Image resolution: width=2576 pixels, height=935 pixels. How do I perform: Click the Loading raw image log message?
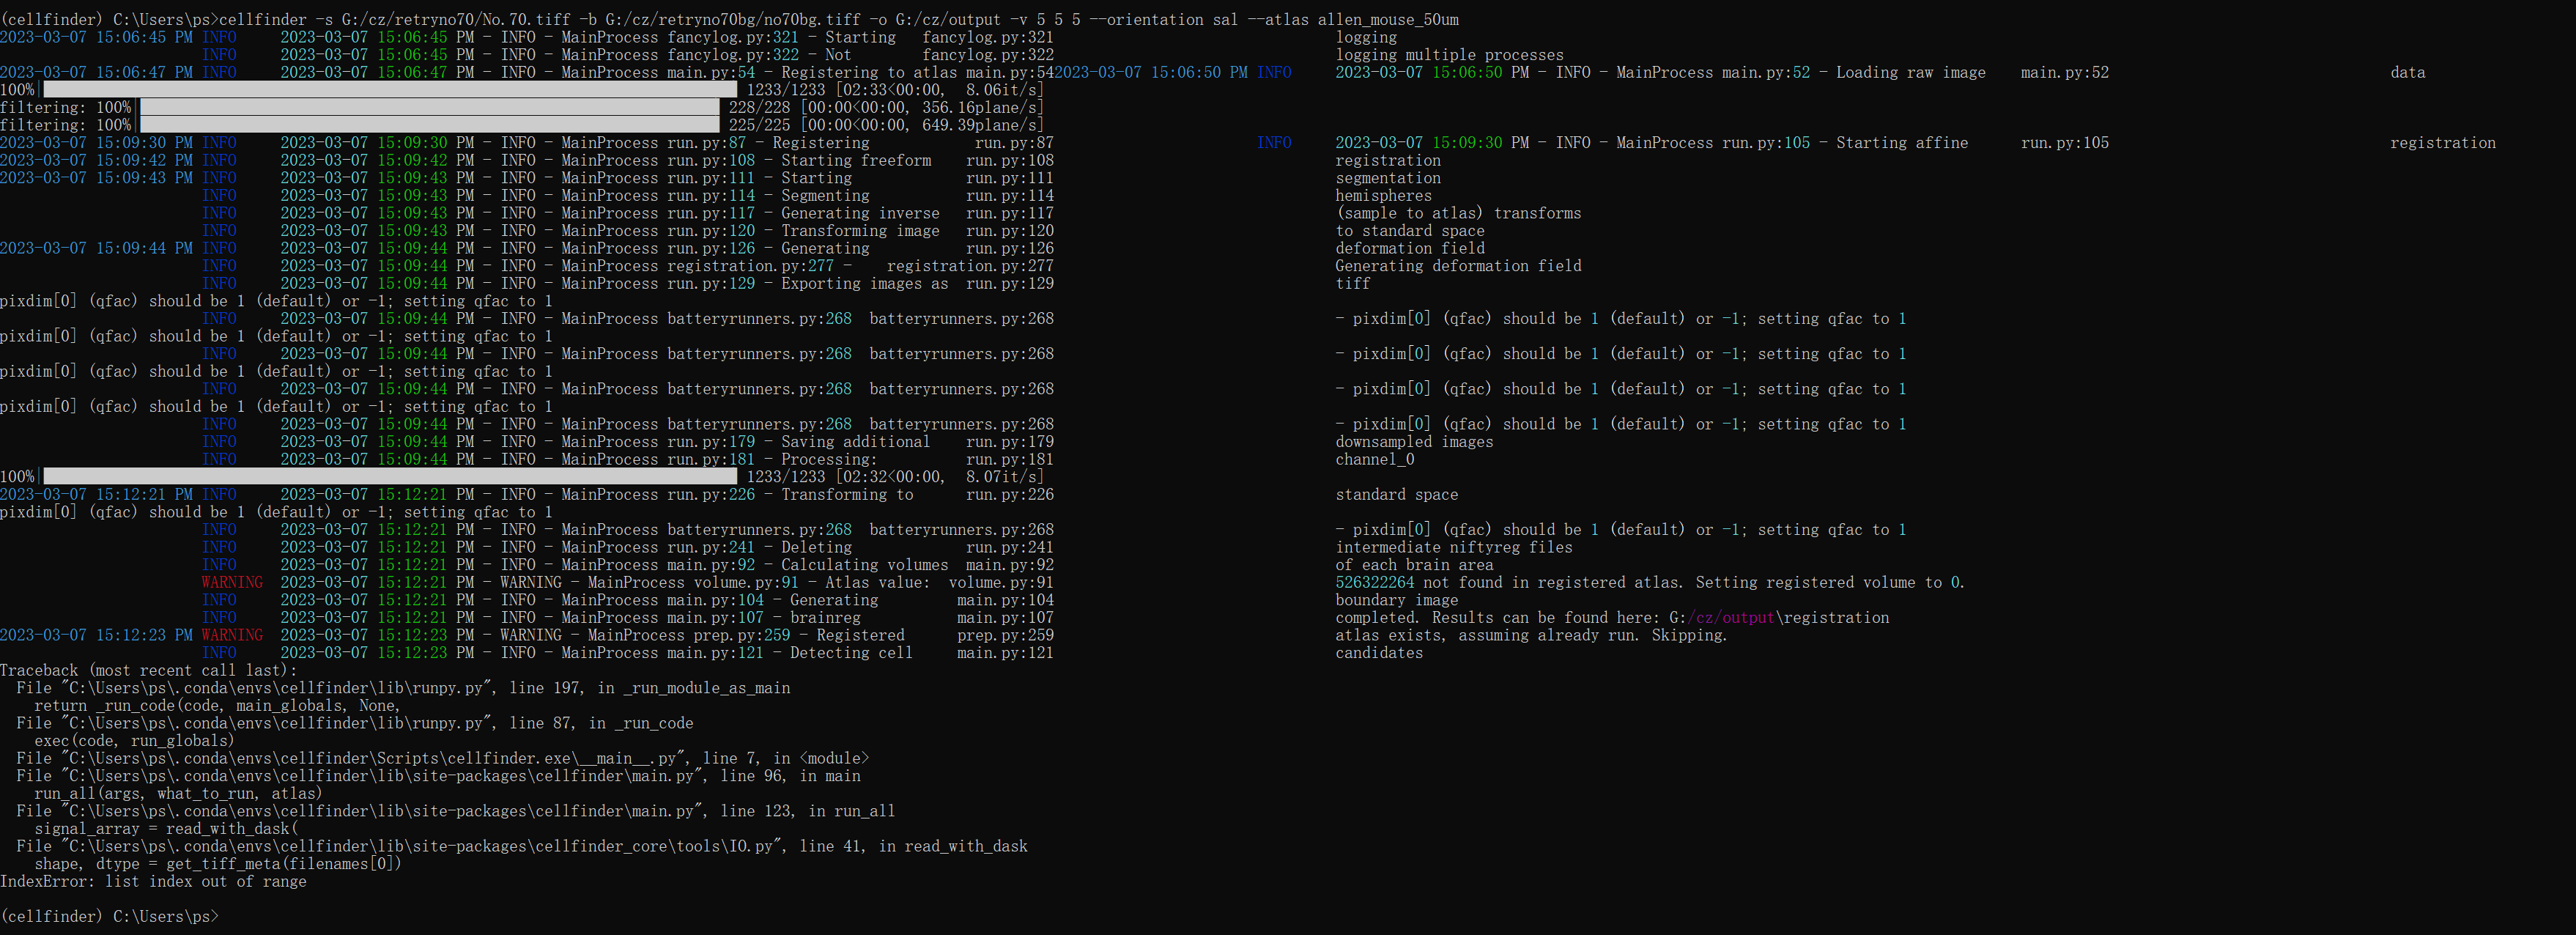point(1910,72)
